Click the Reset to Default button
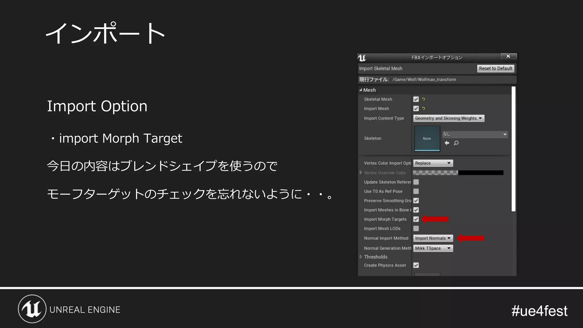Viewport: 583px width, 328px height. [495, 68]
